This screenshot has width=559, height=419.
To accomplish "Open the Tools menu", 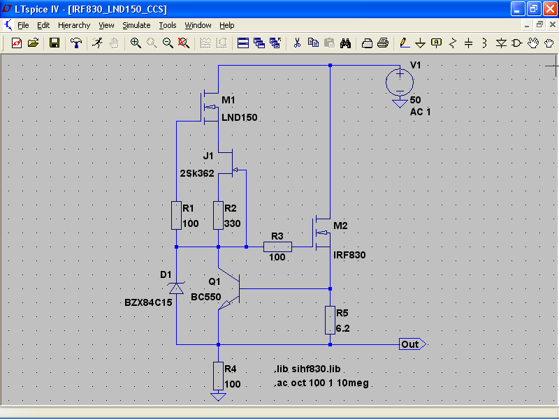I will point(168,25).
